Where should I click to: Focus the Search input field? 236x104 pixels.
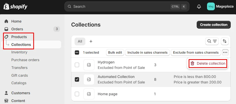pyautogui.click(x=127, y=7)
